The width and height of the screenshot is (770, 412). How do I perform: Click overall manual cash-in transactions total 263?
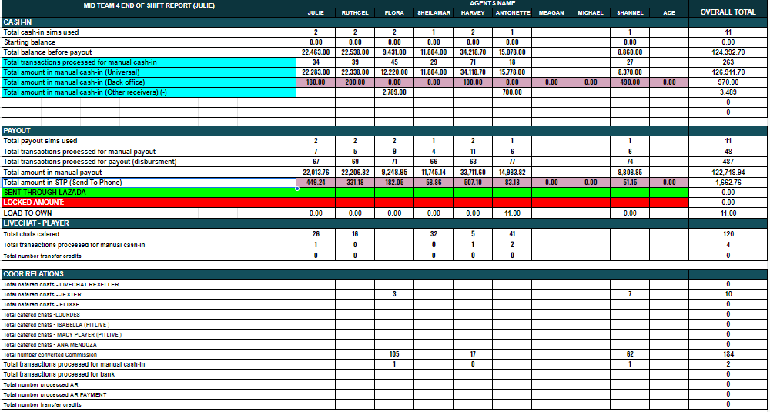pos(728,62)
